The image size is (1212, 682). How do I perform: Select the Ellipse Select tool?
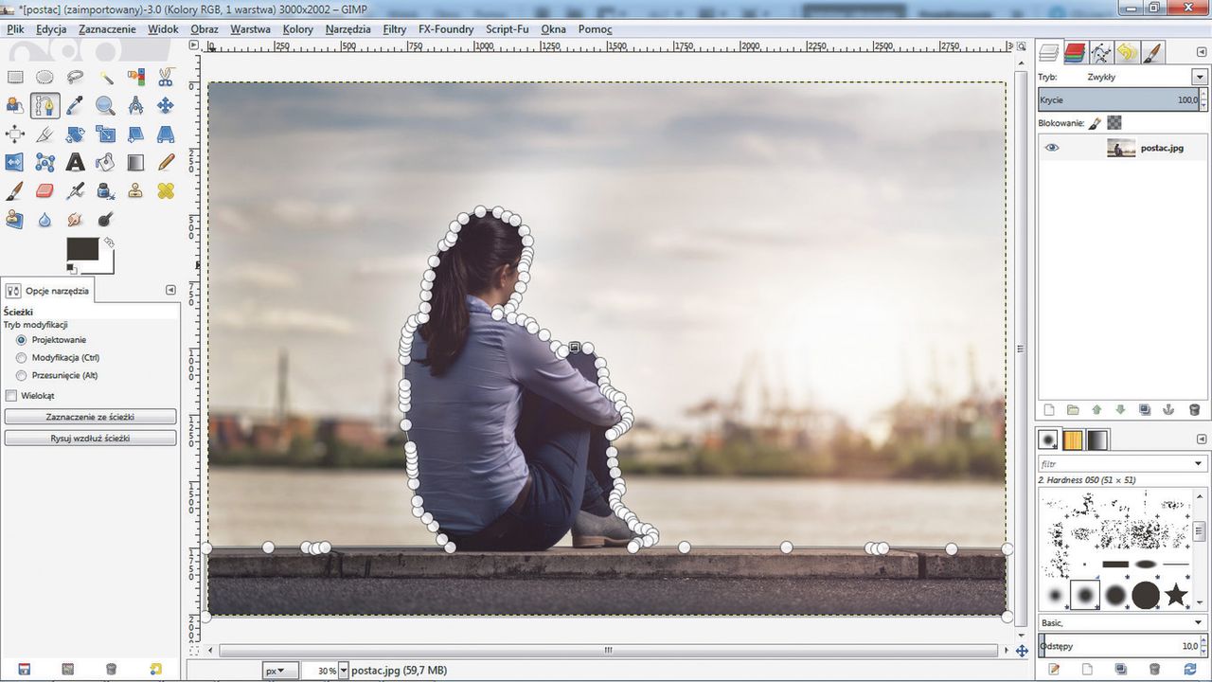[45, 77]
